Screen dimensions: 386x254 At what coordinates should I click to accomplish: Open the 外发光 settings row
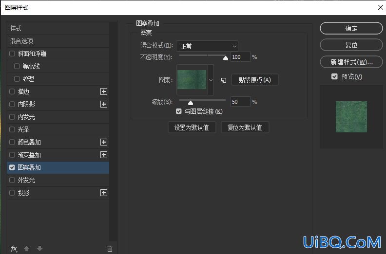point(58,180)
